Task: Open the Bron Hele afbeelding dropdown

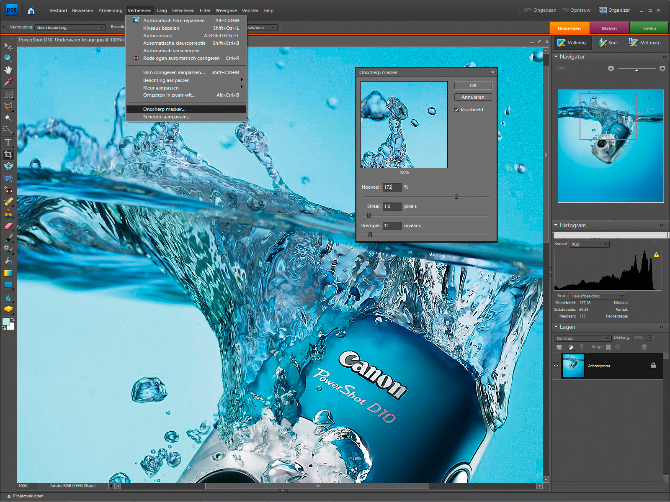Action: click(598, 296)
